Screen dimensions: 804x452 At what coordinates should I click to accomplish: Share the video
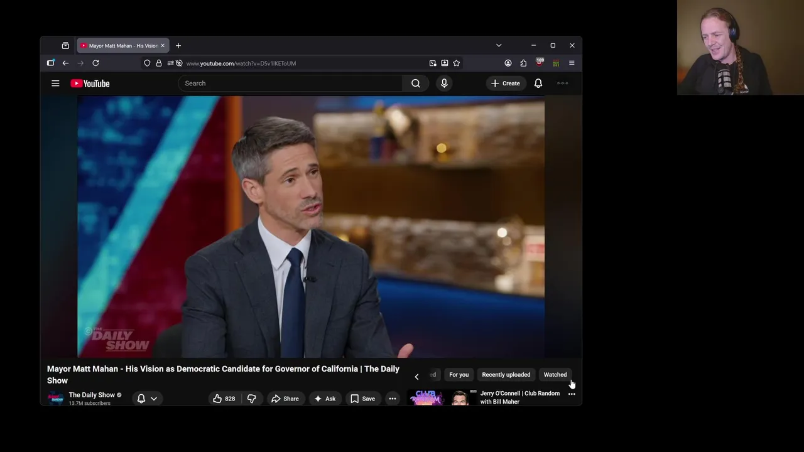[284, 399]
